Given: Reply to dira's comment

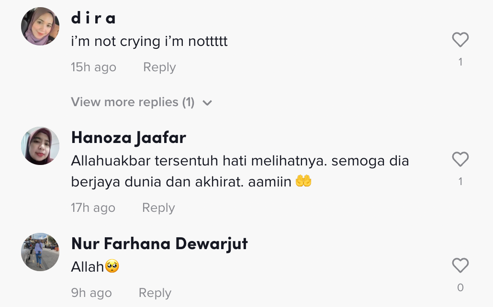Looking at the screenshot, I should point(159,67).
